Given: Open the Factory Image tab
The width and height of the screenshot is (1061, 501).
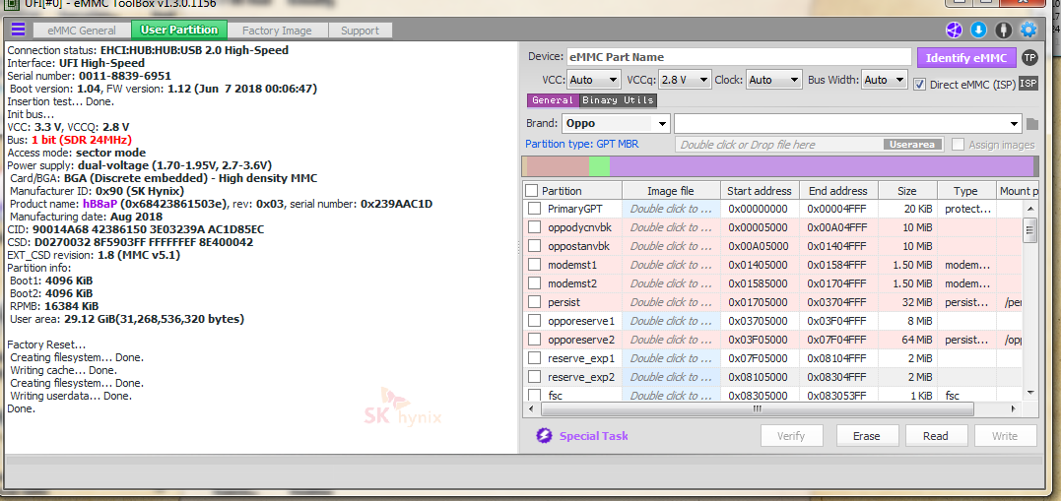Looking at the screenshot, I should (278, 31).
